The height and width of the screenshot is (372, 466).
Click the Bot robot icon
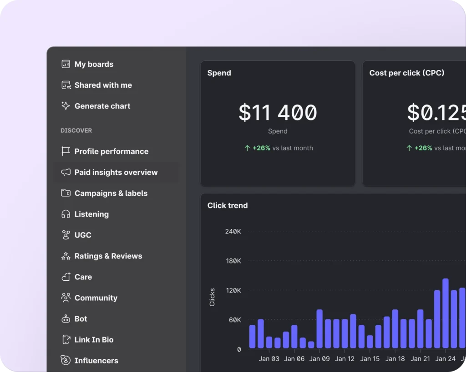(66, 319)
